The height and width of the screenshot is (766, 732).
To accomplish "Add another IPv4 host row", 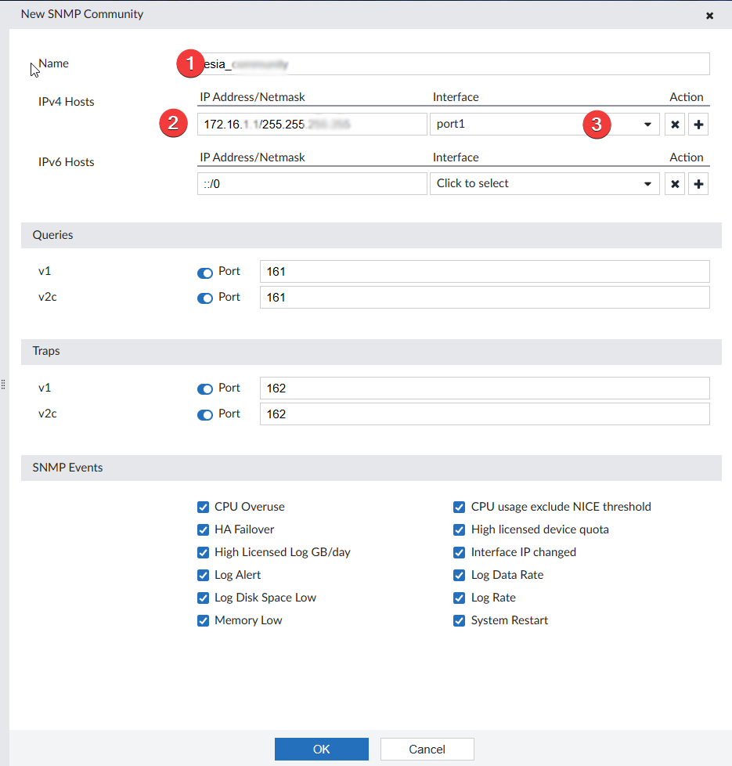I will click(698, 124).
